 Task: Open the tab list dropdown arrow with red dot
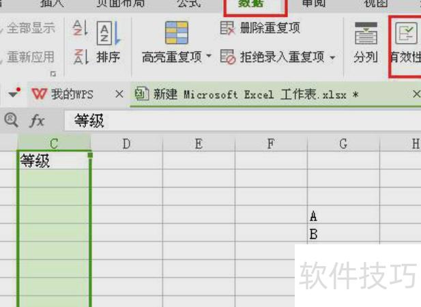14,93
